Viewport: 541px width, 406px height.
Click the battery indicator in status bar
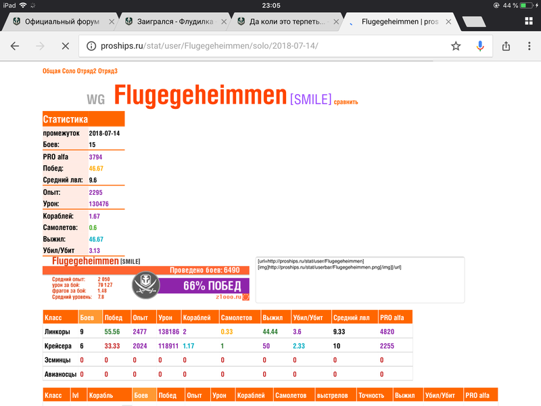(527, 5)
